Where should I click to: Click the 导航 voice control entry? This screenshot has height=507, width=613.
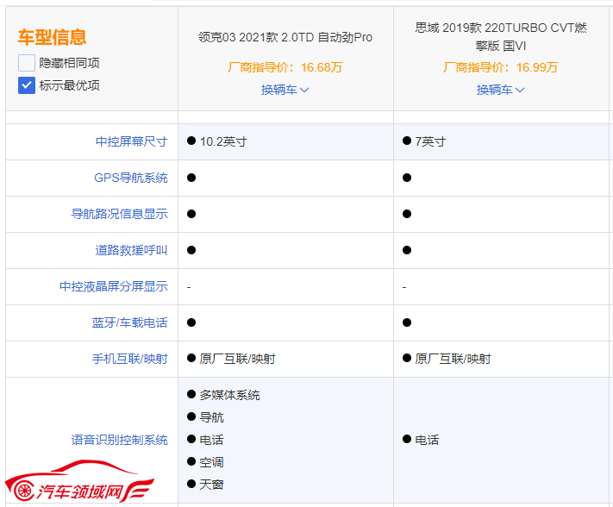pos(211,417)
